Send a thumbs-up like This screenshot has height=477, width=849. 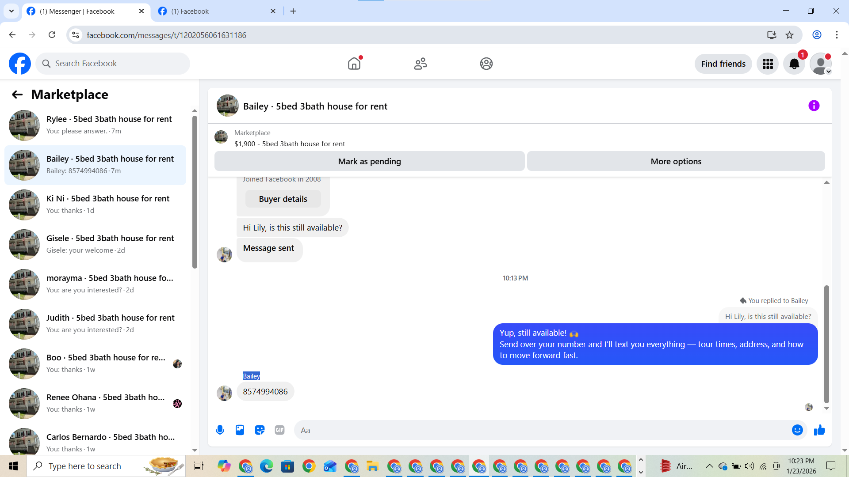[819, 430]
